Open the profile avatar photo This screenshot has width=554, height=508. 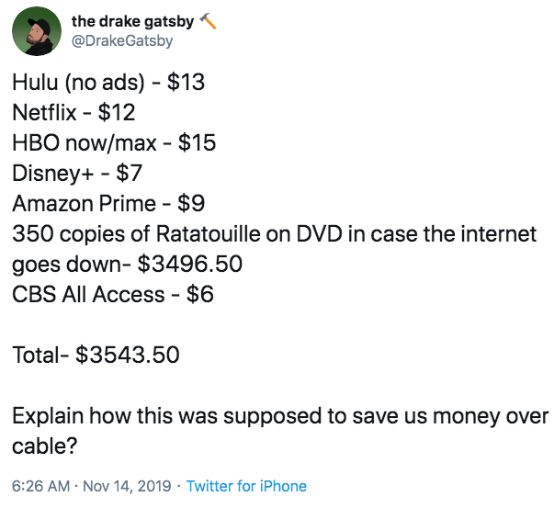(38, 32)
